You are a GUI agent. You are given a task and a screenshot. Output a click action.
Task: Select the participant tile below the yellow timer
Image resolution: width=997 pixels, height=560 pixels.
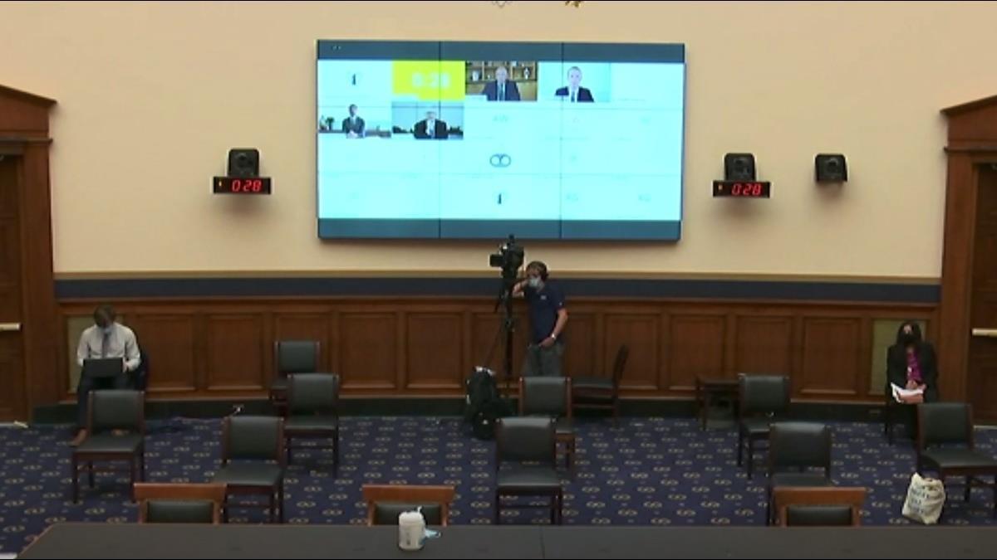tap(429, 121)
